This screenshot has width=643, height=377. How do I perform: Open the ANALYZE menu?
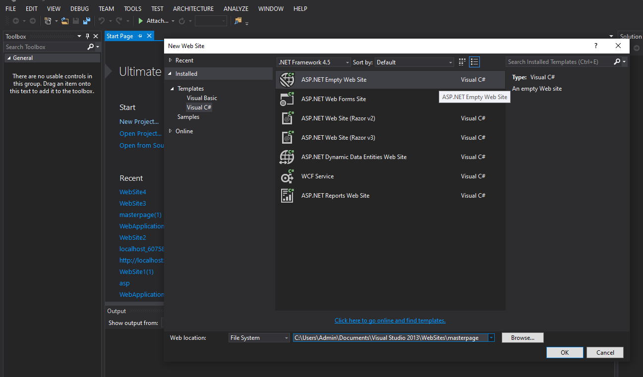[236, 8]
